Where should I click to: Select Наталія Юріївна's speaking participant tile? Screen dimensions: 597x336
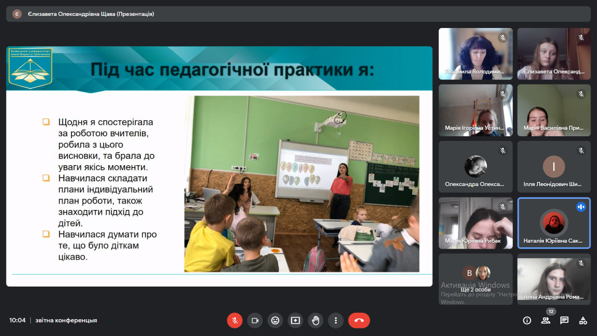(x=554, y=223)
